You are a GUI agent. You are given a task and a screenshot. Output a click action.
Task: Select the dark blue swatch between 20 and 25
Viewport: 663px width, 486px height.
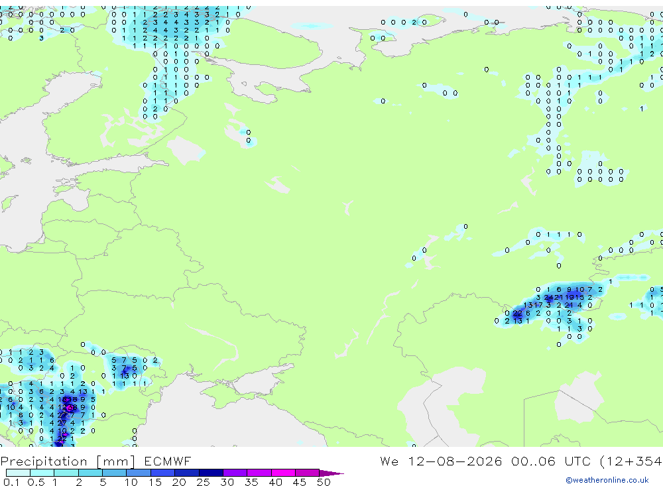pyautogui.click(x=187, y=473)
